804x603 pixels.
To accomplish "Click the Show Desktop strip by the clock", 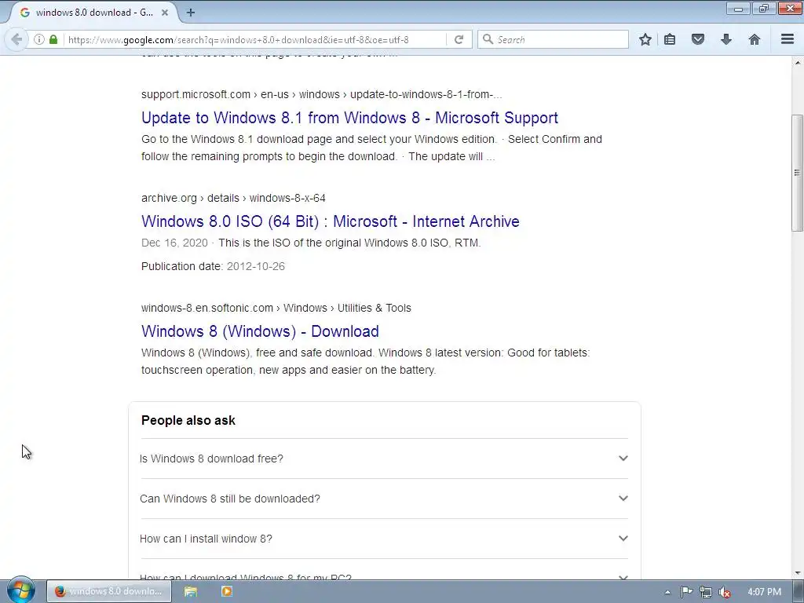I will pyautogui.click(x=799, y=592).
